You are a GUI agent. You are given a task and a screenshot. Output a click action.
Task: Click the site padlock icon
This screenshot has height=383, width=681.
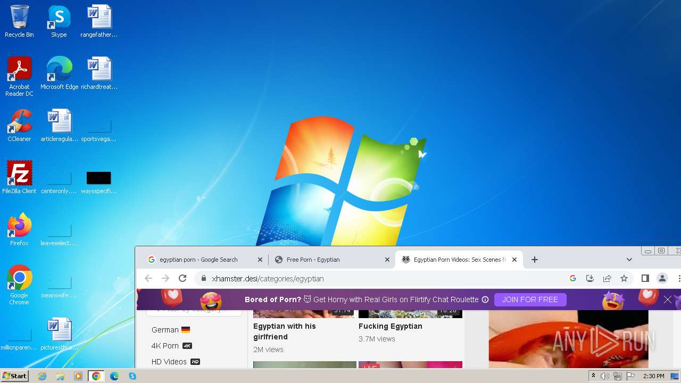pyautogui.click(x=203, y=278)
